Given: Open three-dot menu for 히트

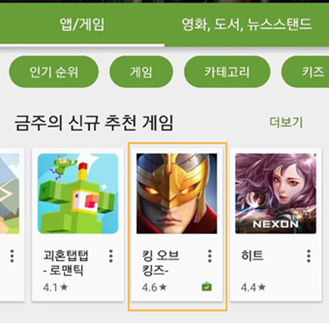Looking at the screenshot, I should coord(309,256).
